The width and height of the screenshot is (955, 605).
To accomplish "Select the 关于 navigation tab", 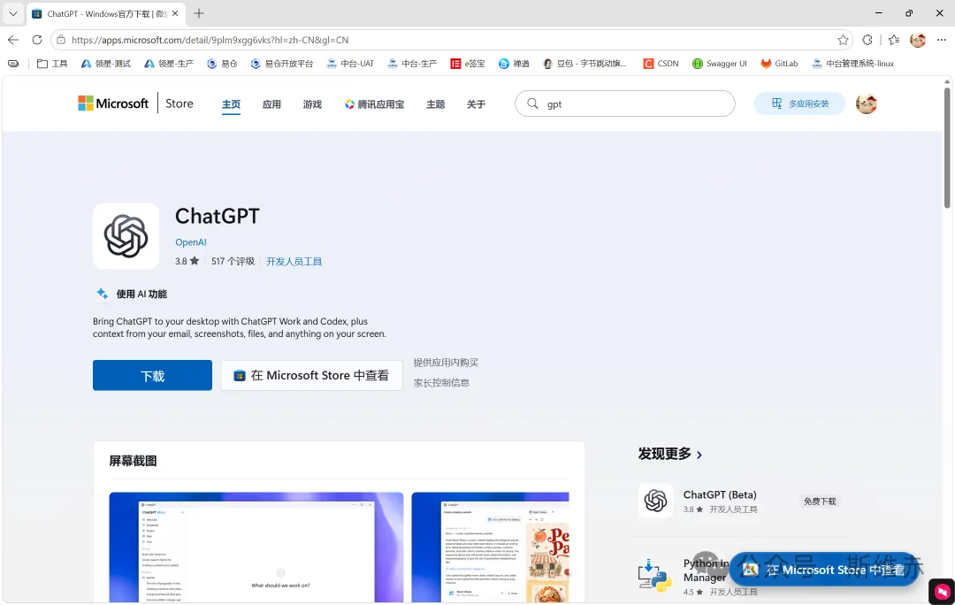I will tap(477, 104).
